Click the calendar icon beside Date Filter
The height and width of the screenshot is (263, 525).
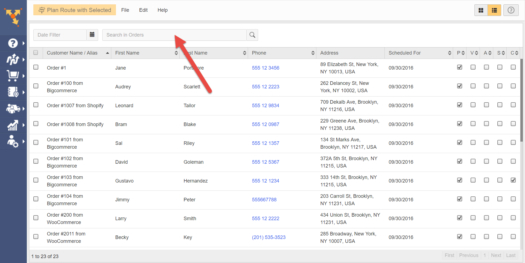tap(92, 35)
